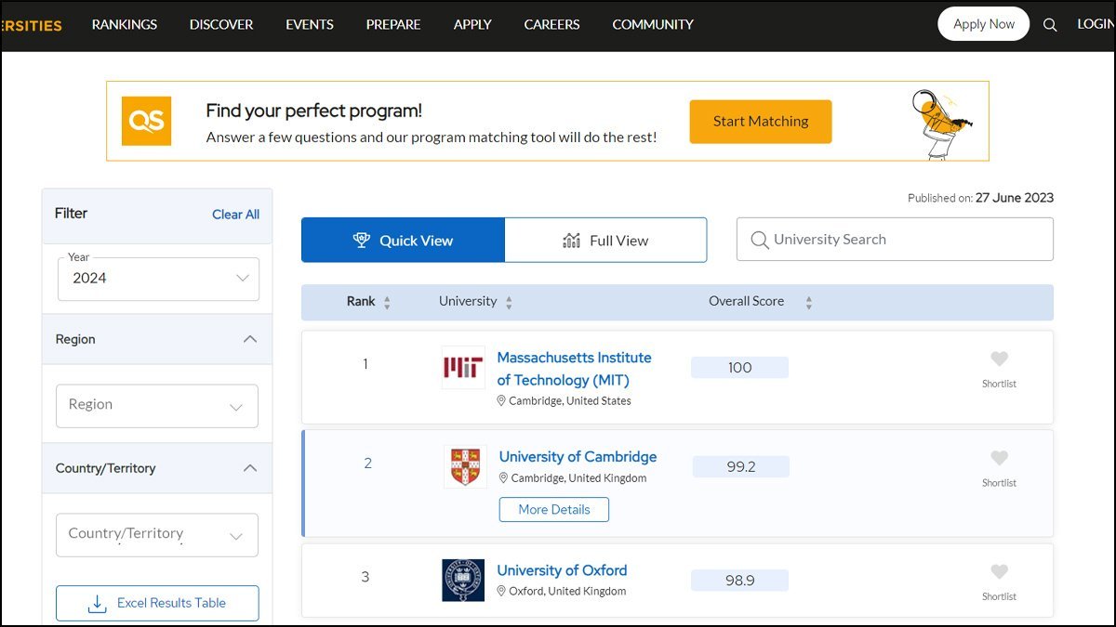Switch to Full View tab
This screenshot has height=627, width=1116.
coord(605,241)
